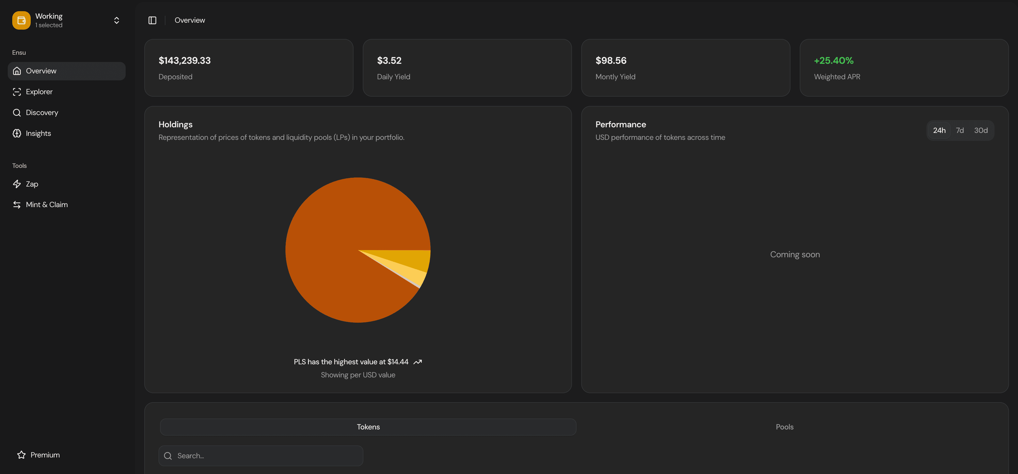Switch performance range to 7d
The width and height of the screenshot is (1018, 474).
pyautogui.click(x=960, y=130)
